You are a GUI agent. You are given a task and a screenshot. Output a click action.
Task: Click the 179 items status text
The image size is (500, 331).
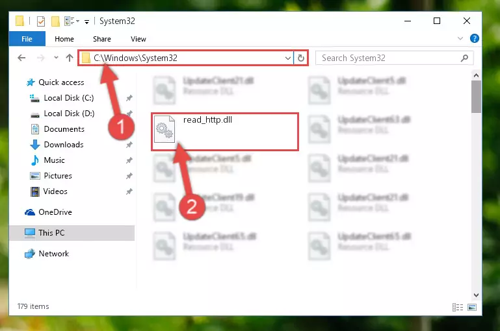(33, 306)
